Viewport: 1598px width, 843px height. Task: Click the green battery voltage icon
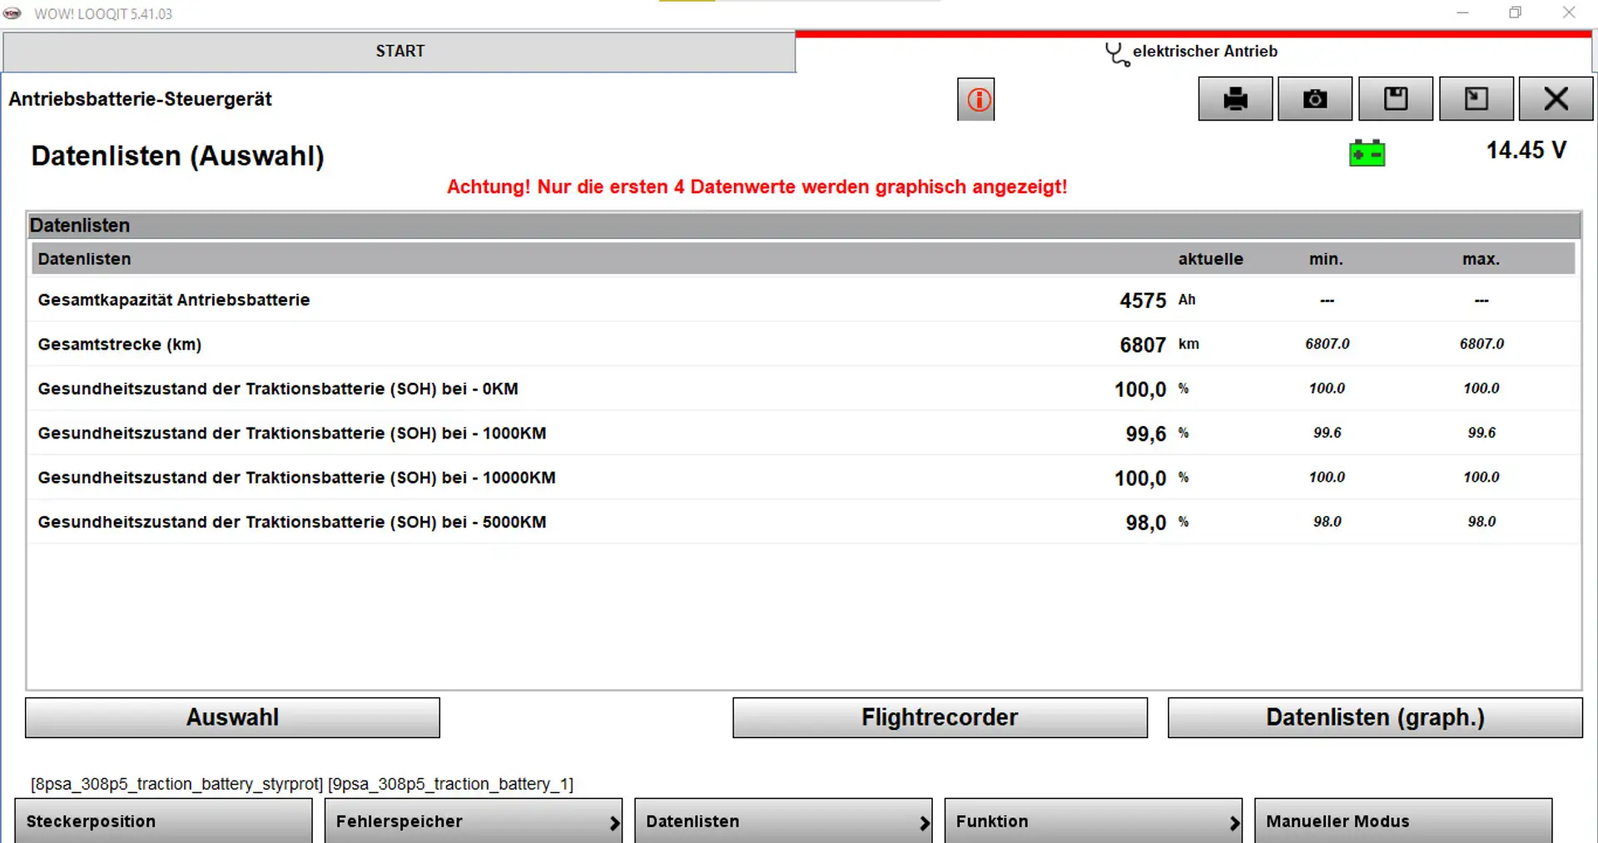(1367, 154)
